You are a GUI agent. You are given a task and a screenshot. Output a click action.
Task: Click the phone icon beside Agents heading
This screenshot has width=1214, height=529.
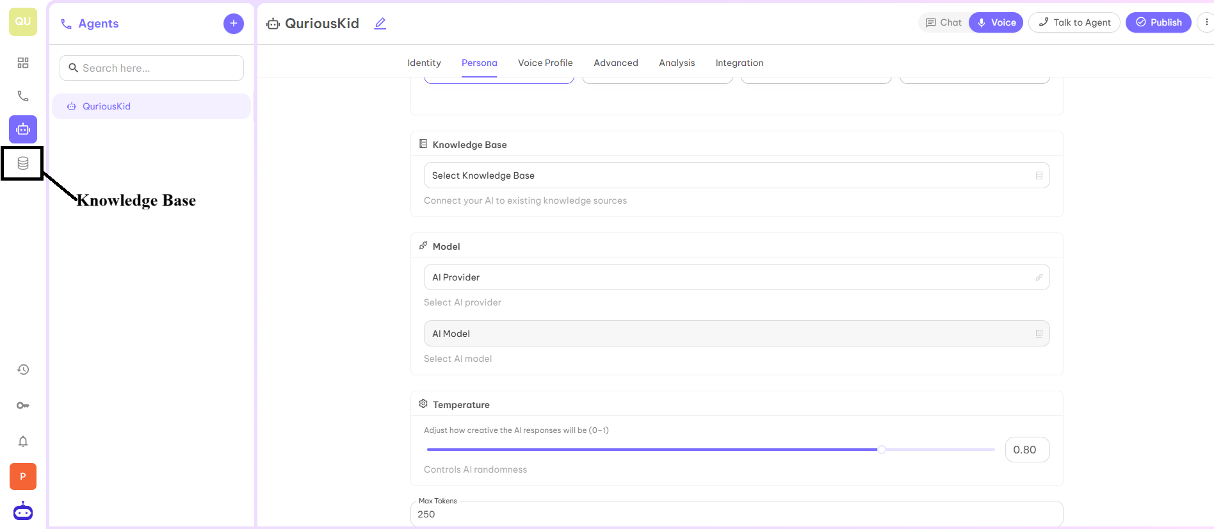tap(66, 24)
